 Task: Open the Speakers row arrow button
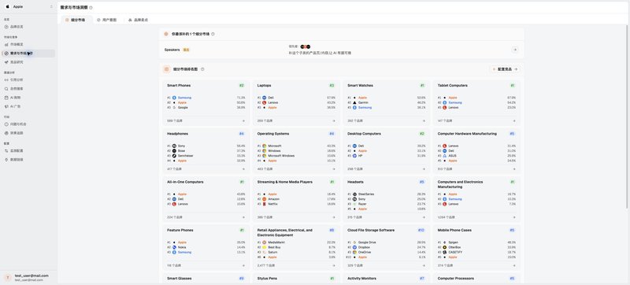tap(515, 50)
